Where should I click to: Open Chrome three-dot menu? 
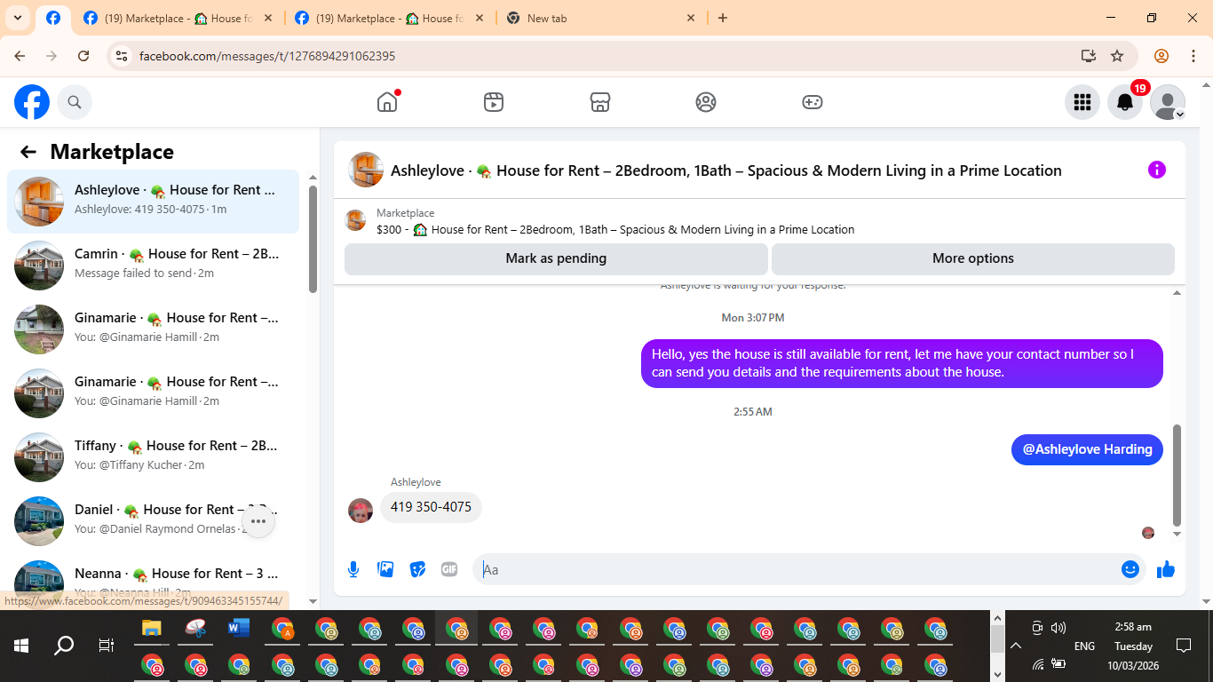1193,56
